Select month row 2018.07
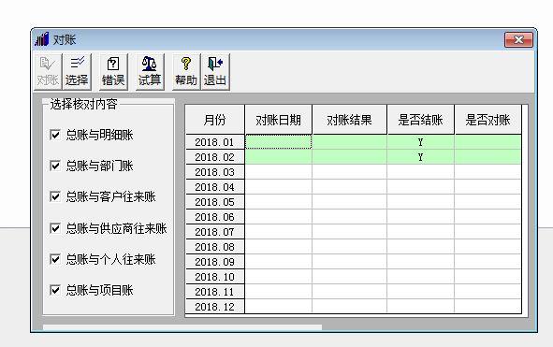 click(x=215, y=232)
